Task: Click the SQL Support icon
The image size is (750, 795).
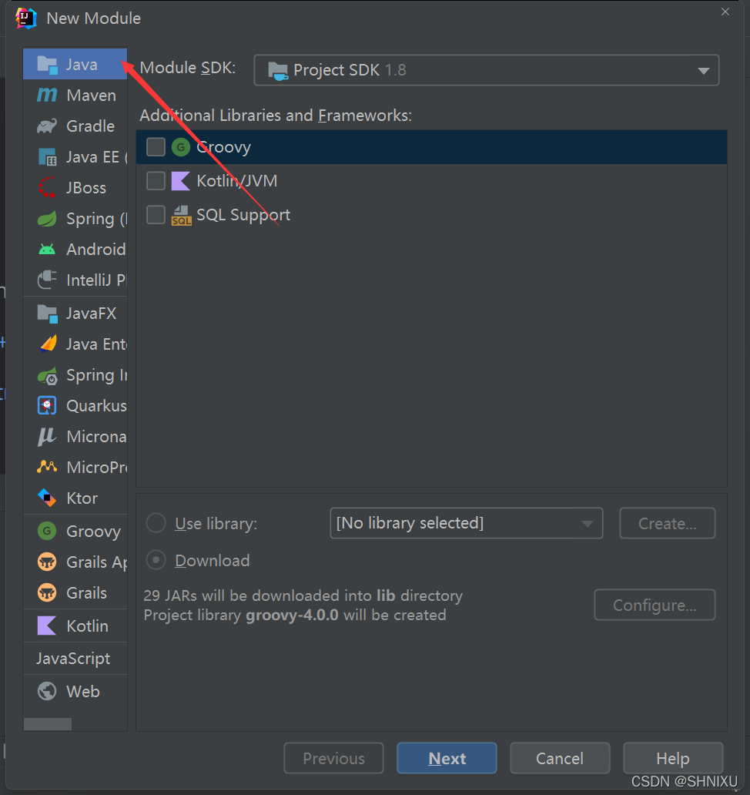Action: pos(181,215)
